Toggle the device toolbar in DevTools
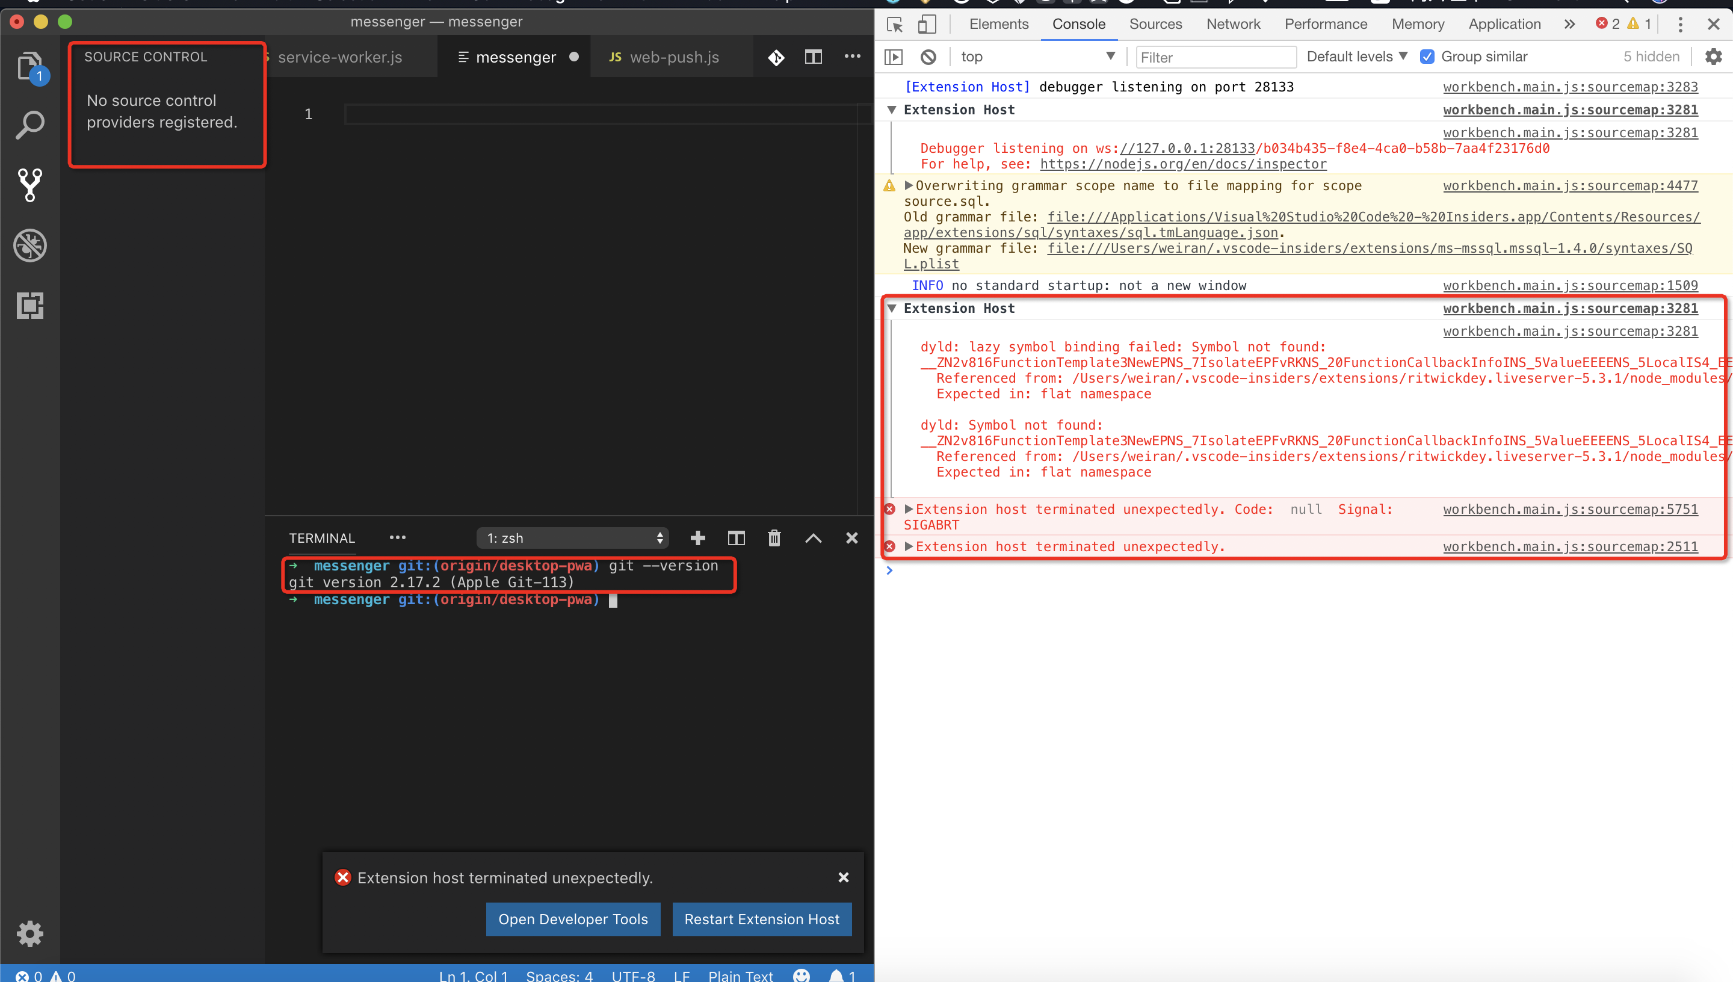The width and height of the screenshot is (1733, 982). [x=927, y=24]
